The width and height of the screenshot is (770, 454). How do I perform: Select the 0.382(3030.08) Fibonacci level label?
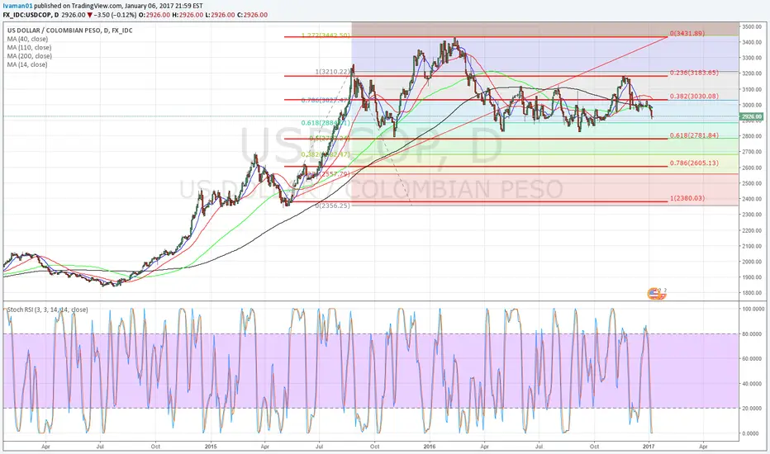click(x=694, y=97)
